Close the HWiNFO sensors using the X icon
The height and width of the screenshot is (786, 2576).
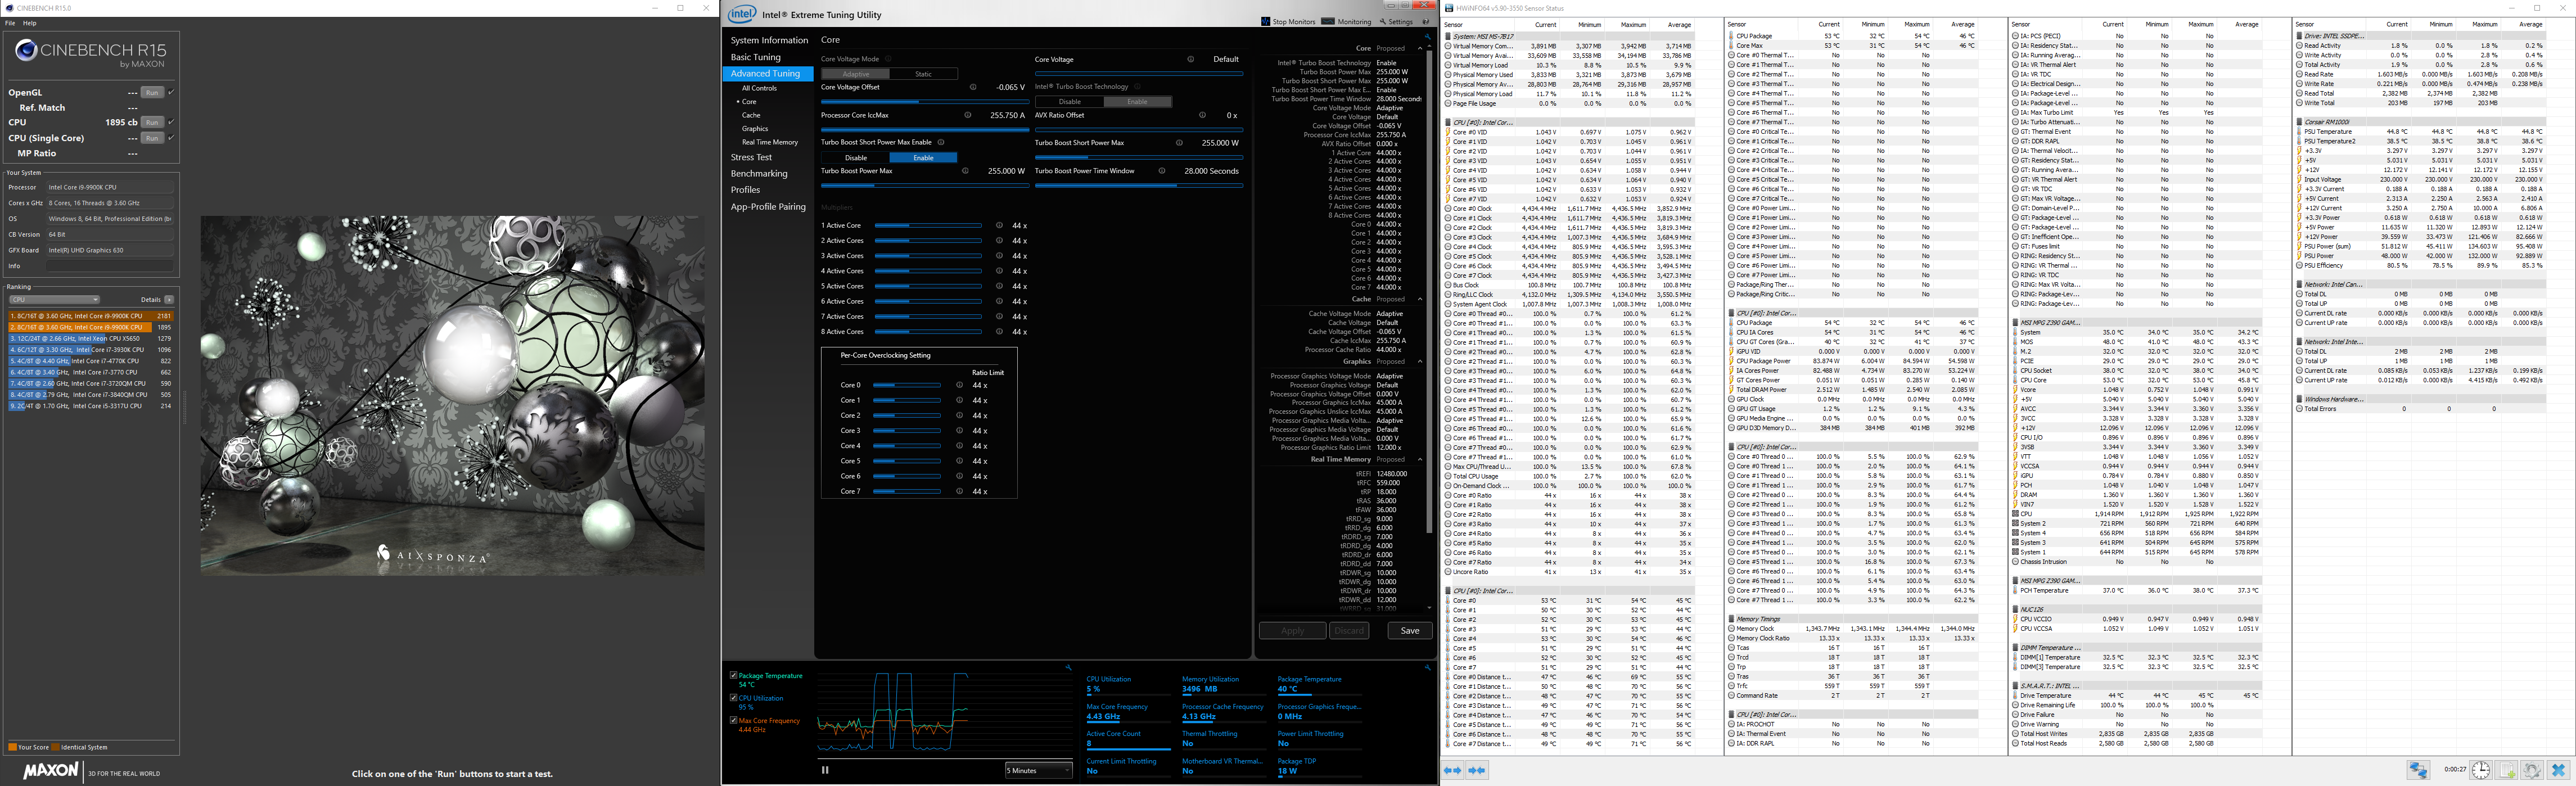2558,770
